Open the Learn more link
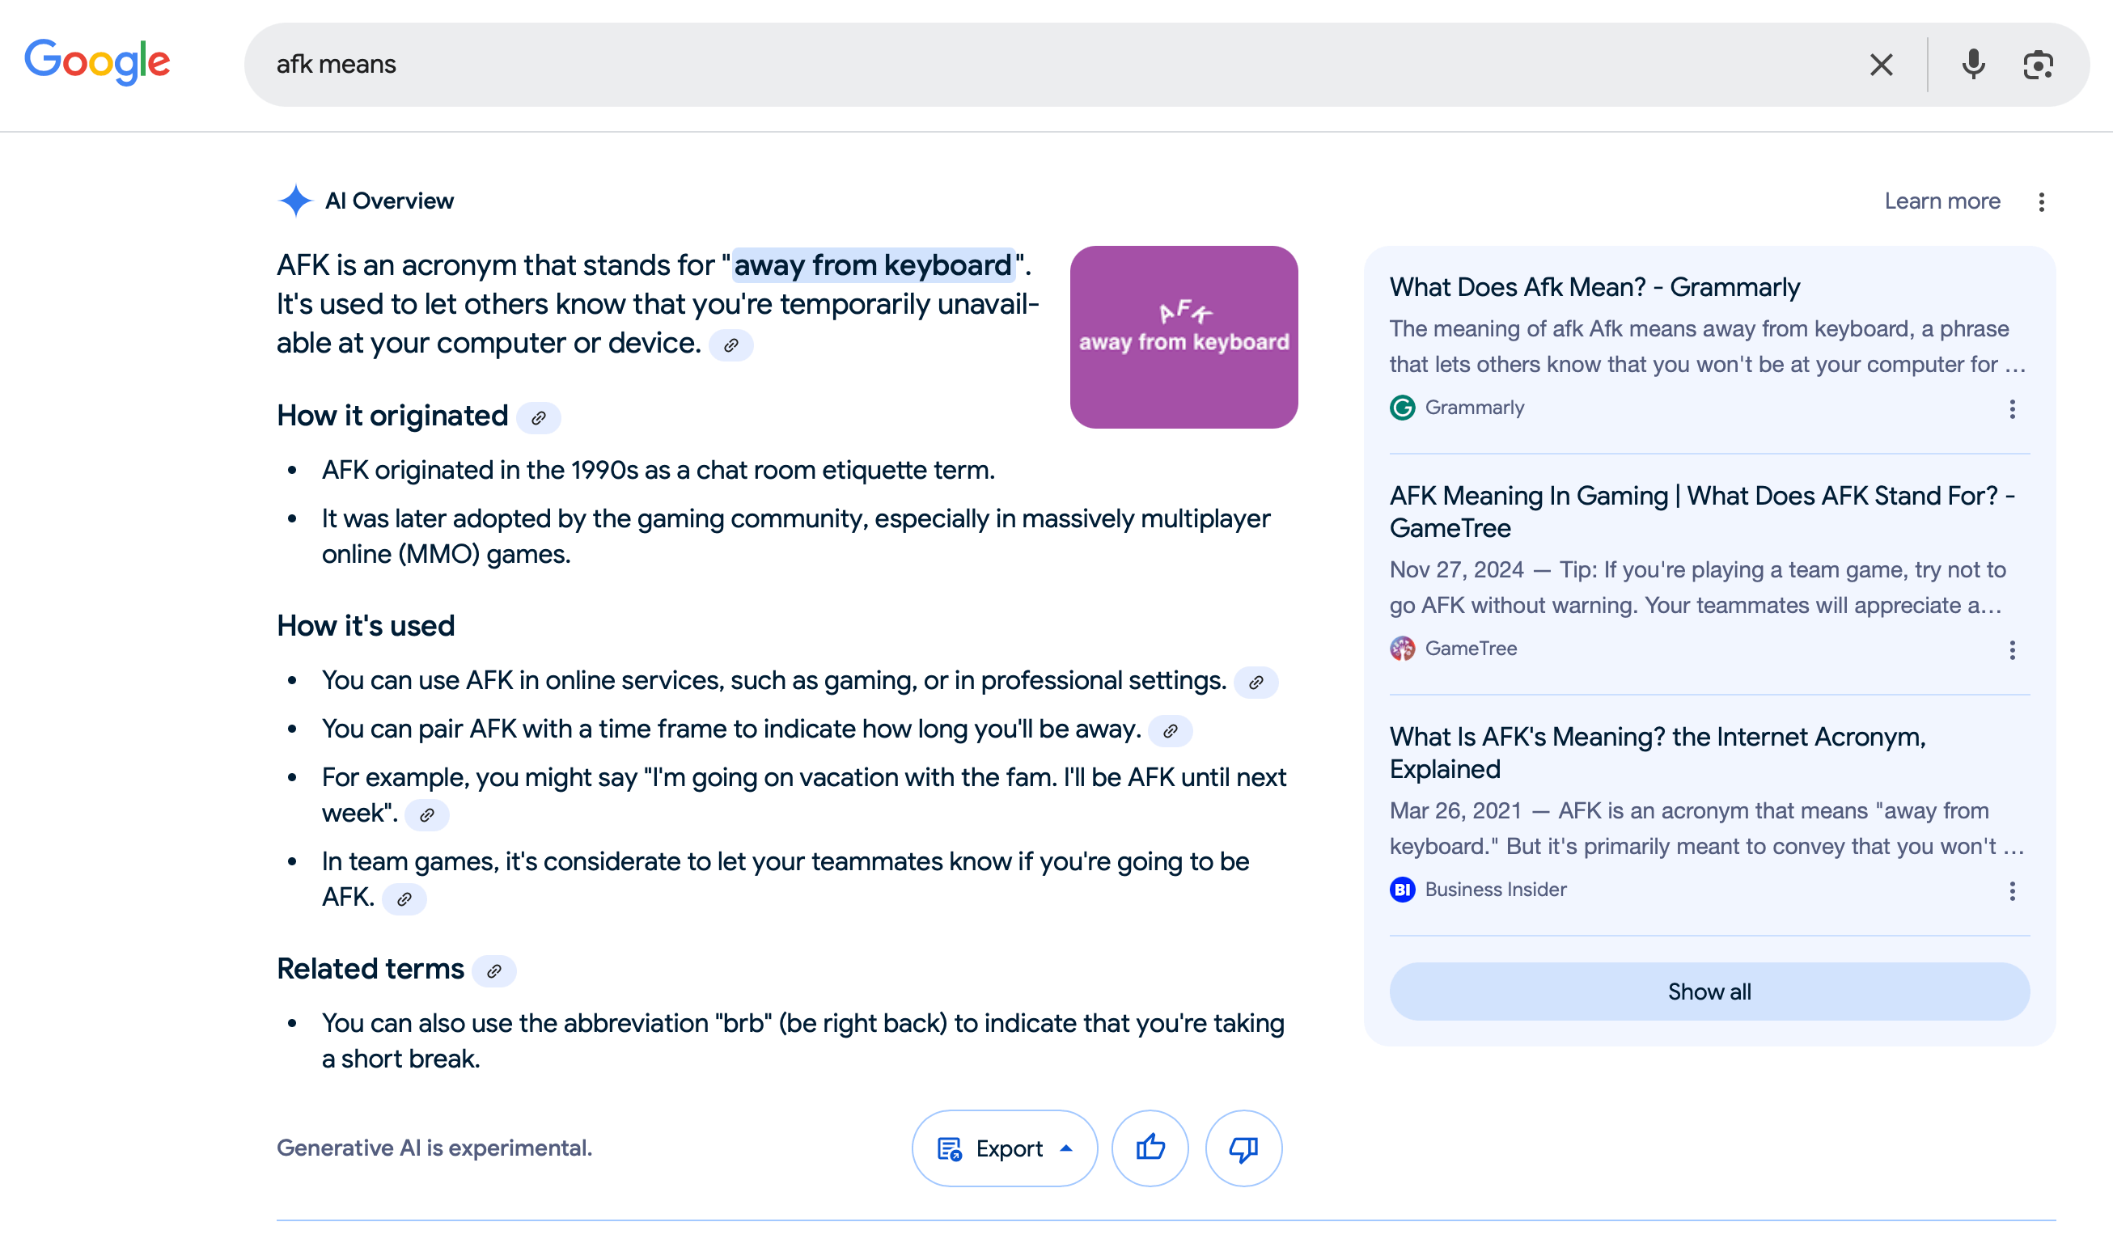 click(1942, 200)
